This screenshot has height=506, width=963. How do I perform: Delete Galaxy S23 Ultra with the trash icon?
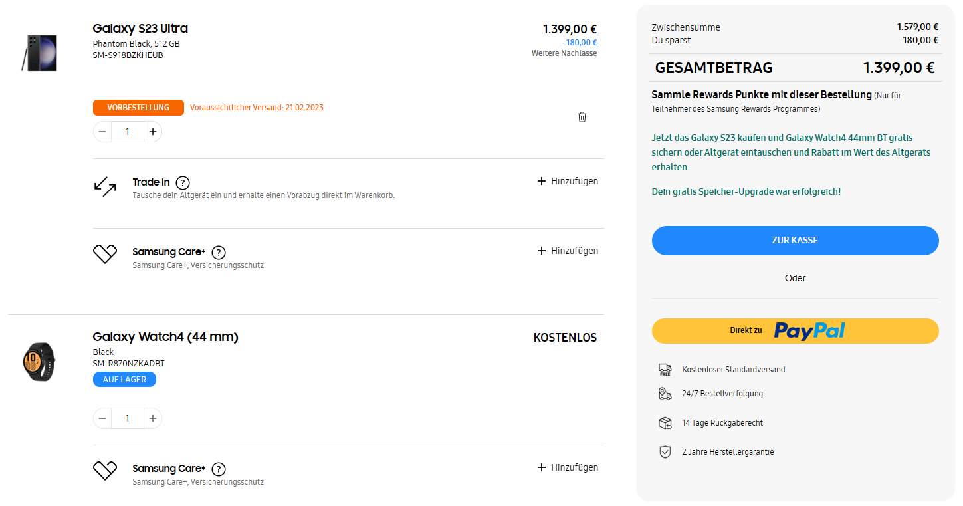(x=582, y=117)
